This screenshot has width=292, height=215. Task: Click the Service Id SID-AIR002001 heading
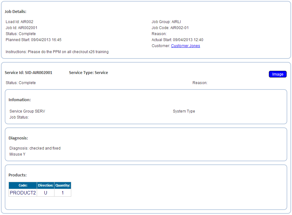tap(29, 73)
